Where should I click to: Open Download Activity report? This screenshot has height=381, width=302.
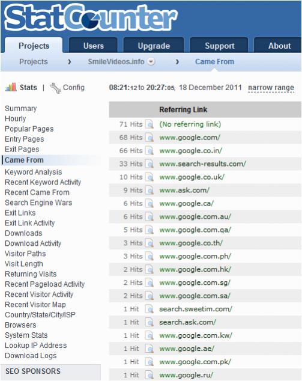click(x=33, y=243)
